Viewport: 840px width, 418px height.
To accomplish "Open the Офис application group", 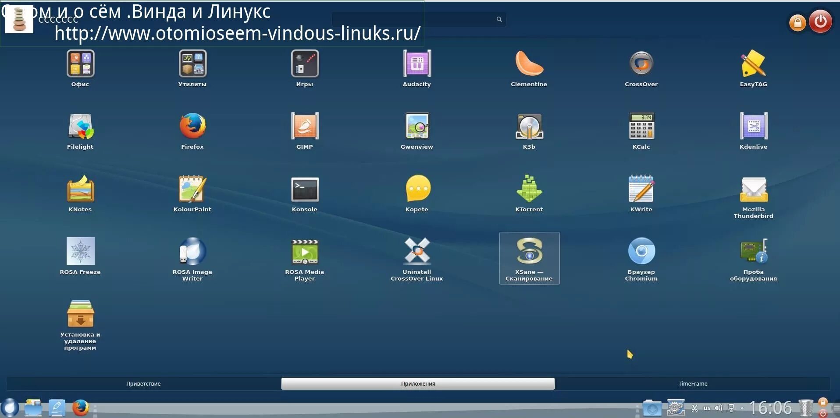I will (80, 69).
